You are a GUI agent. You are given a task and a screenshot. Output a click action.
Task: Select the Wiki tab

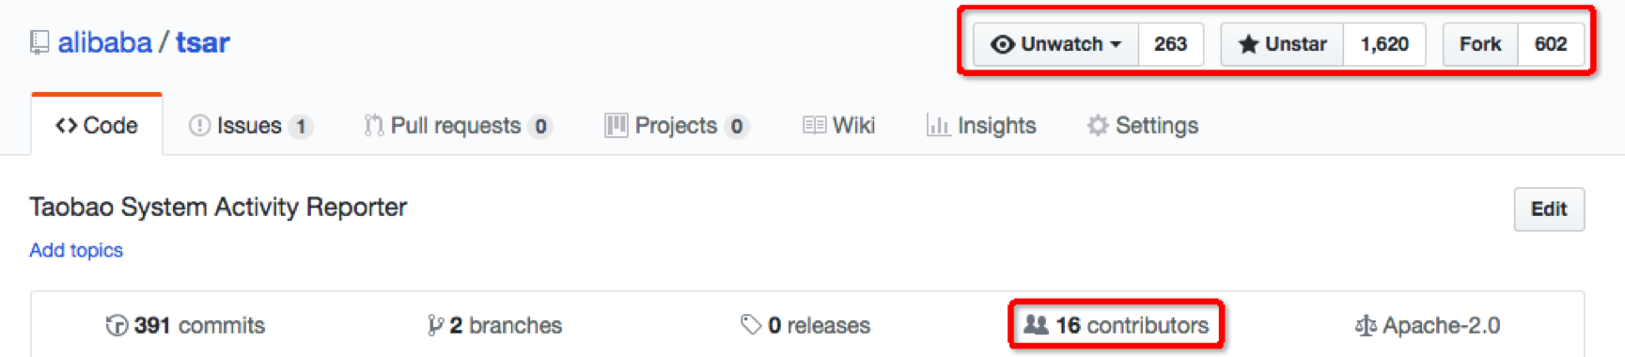tap(839, 126)
